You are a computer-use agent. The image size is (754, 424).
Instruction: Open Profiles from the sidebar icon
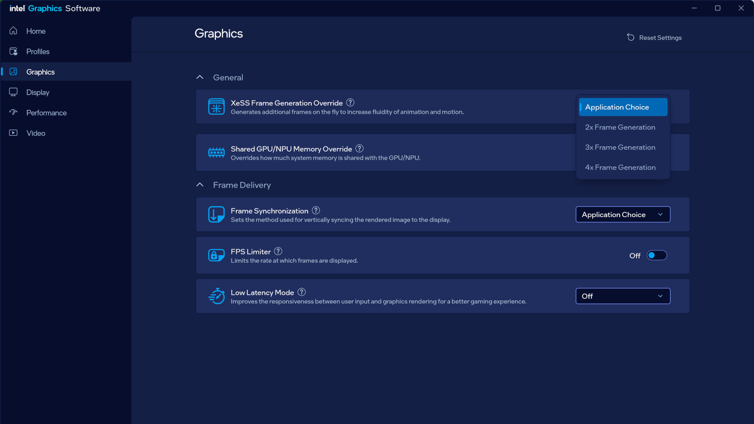pyautogui.click(x=13, y=51)
